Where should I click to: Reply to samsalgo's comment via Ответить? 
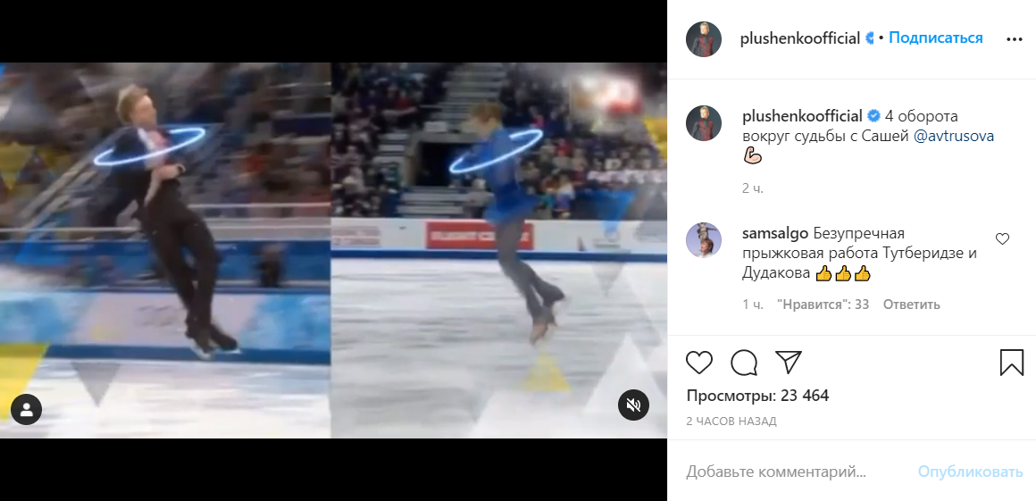911,305
